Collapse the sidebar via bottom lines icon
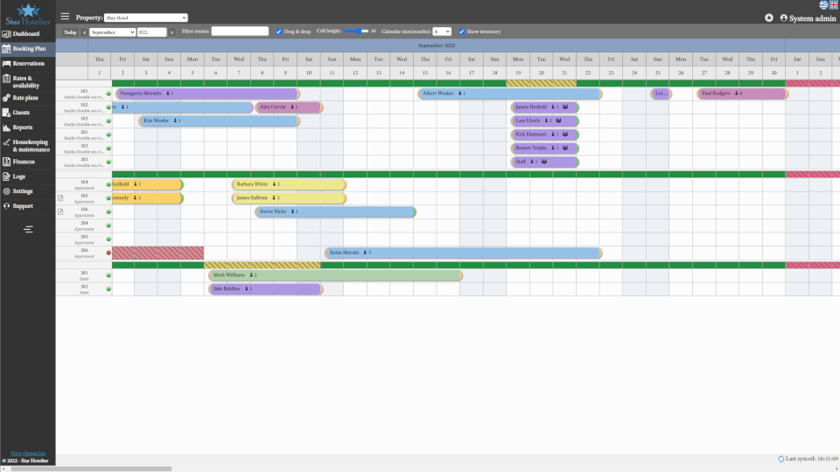The width and height of the screenshot is (840, 472). (x=28, y=229)
